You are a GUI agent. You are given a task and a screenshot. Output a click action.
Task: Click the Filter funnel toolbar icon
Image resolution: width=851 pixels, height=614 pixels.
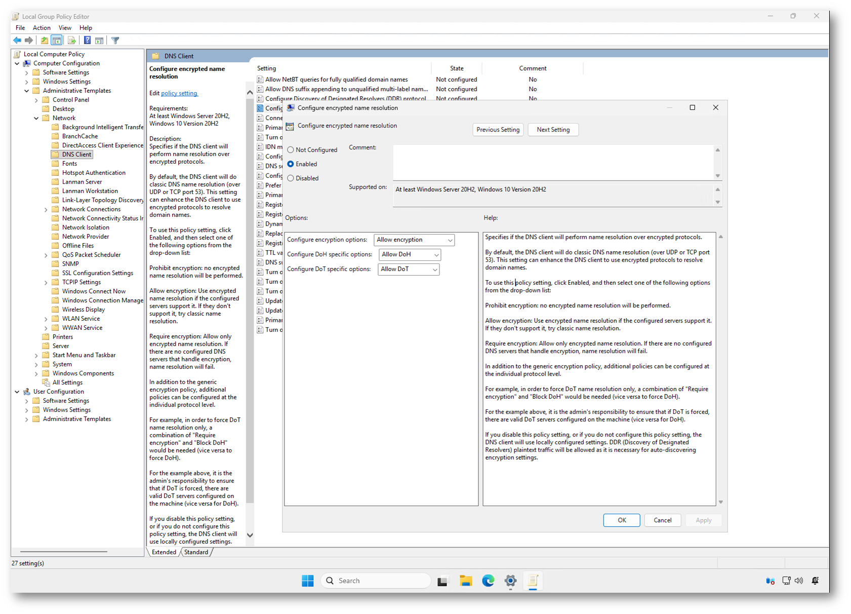pyautogui.click(x=115, y=41)
